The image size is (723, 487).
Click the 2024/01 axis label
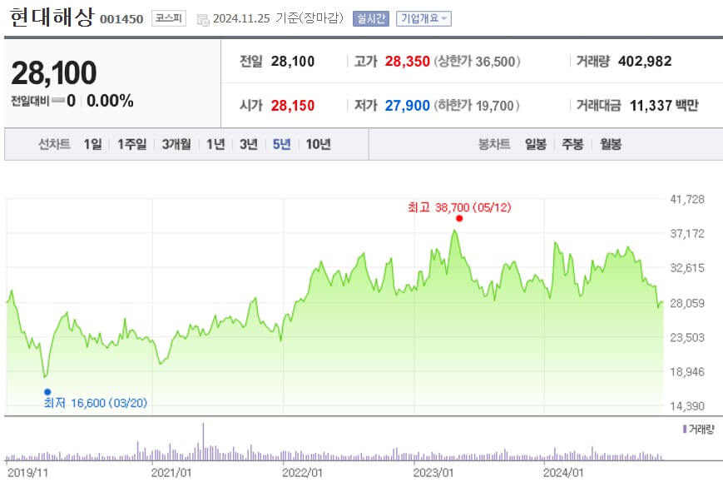pyautogui.click(x=563, y=473)
